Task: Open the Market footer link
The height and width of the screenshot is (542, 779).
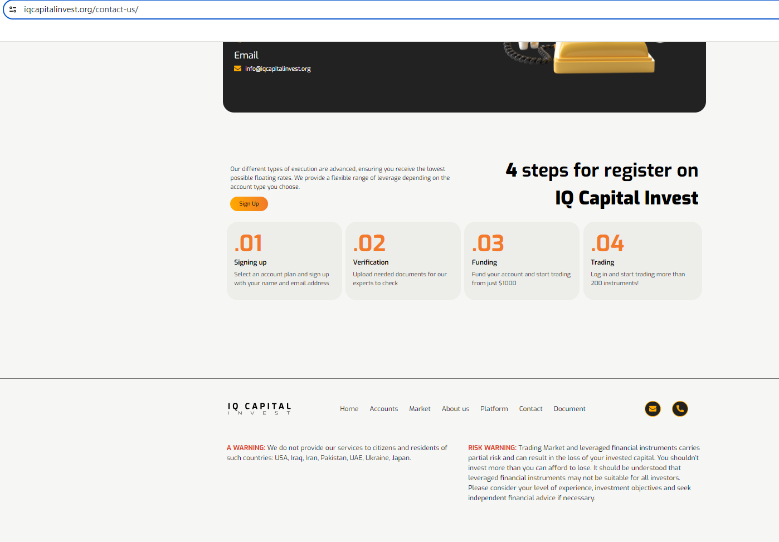Action: (420, 409)
